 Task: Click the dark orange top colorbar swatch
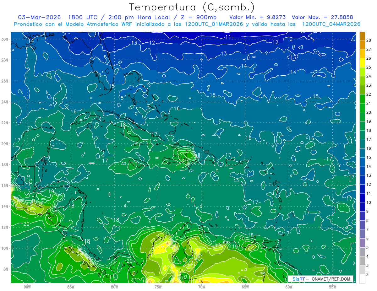[x=362, y=35]
